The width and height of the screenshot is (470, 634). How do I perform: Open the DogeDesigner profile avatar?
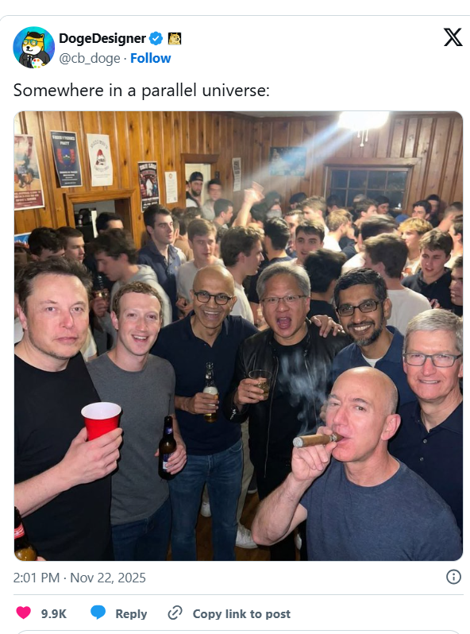pos(34,48)
